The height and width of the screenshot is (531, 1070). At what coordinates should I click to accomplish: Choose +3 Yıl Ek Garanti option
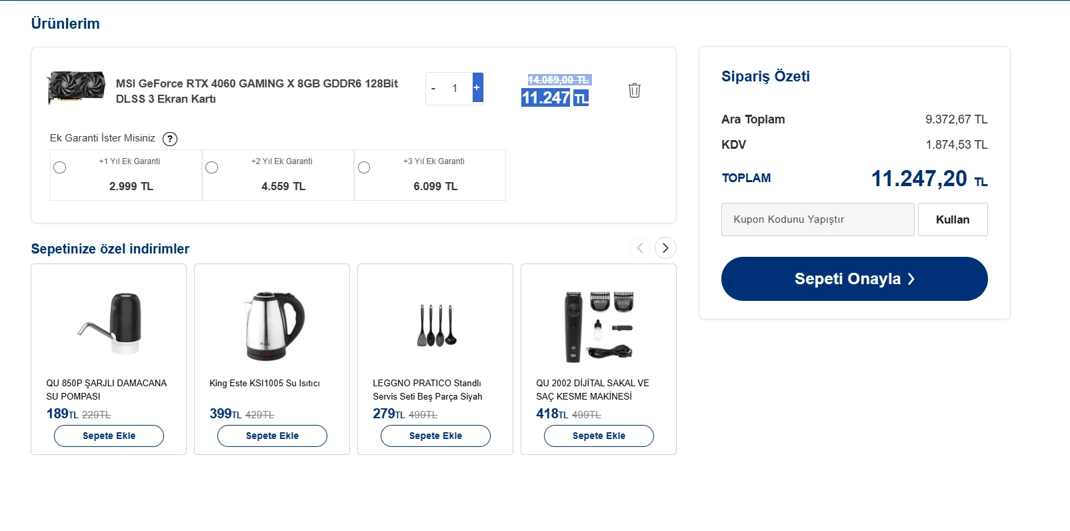(x=364, y=167)
